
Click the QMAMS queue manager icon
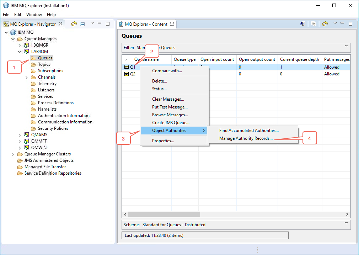pos(27,135)
